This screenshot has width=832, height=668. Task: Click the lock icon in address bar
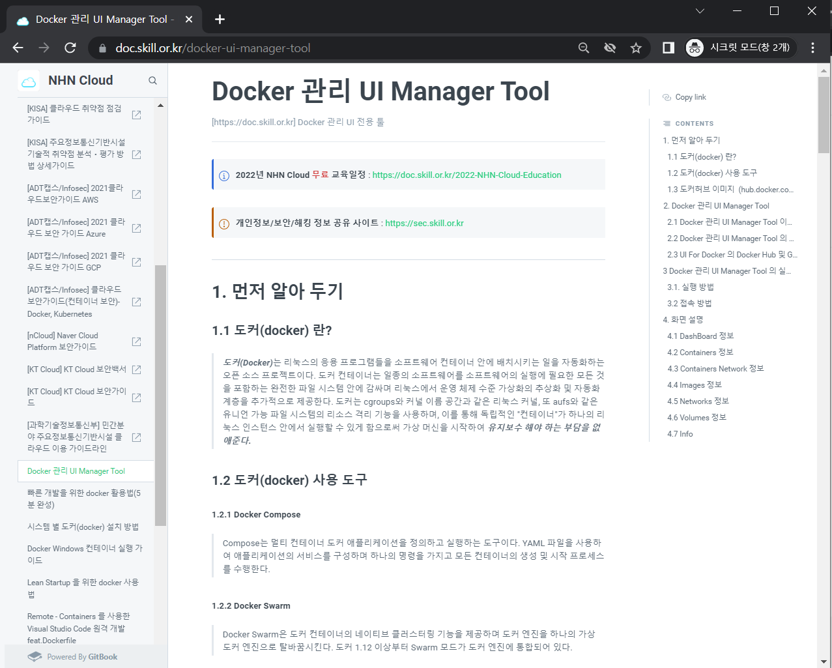tap(102, 48)
